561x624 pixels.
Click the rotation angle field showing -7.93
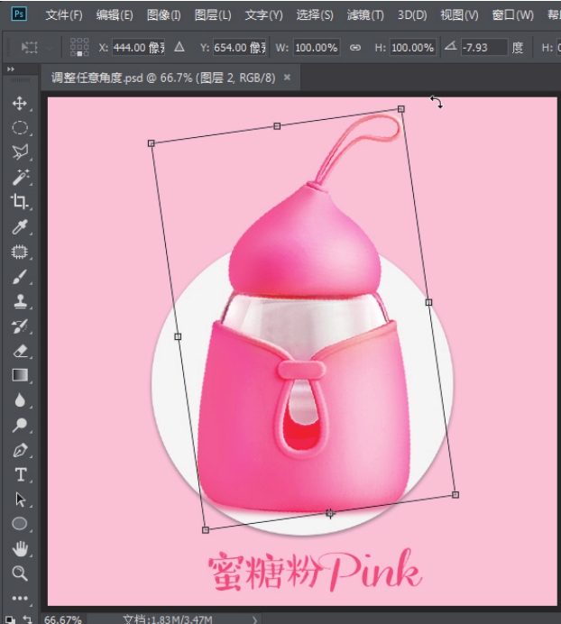coord(483,47)
